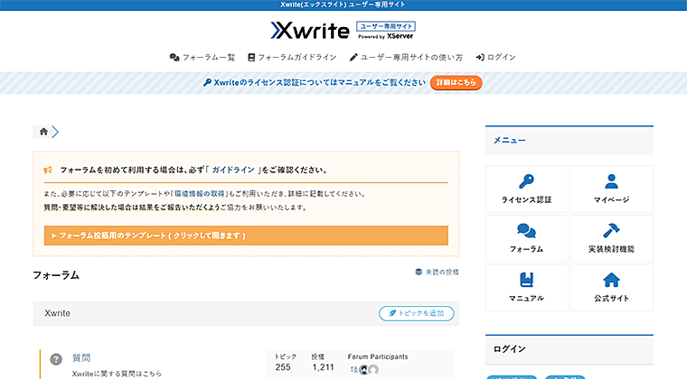687x379 pixels.
Task: Click the Forum Participants avatar icons
Action: [x=364, y=370]
